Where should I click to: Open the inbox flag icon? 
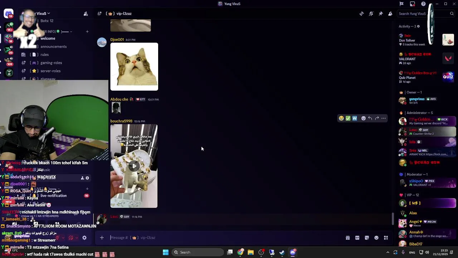pos(401,4)
